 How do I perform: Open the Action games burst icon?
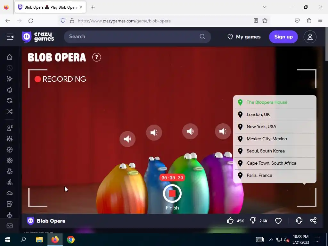(x=9, y=139)
